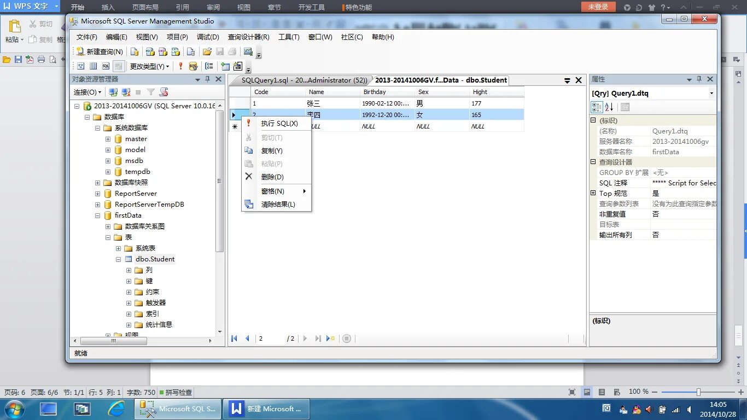Open the 视图(V) menu
The height and width of the screenshot is (420, 747).
147,37
